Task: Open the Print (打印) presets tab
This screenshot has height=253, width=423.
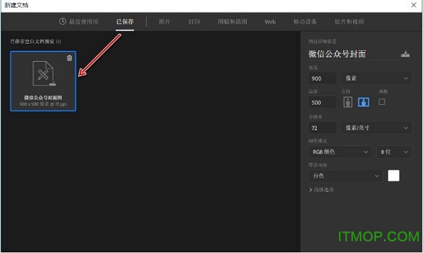Action: (194, 21)
